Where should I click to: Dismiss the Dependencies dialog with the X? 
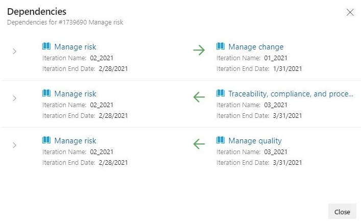(350, 12)
